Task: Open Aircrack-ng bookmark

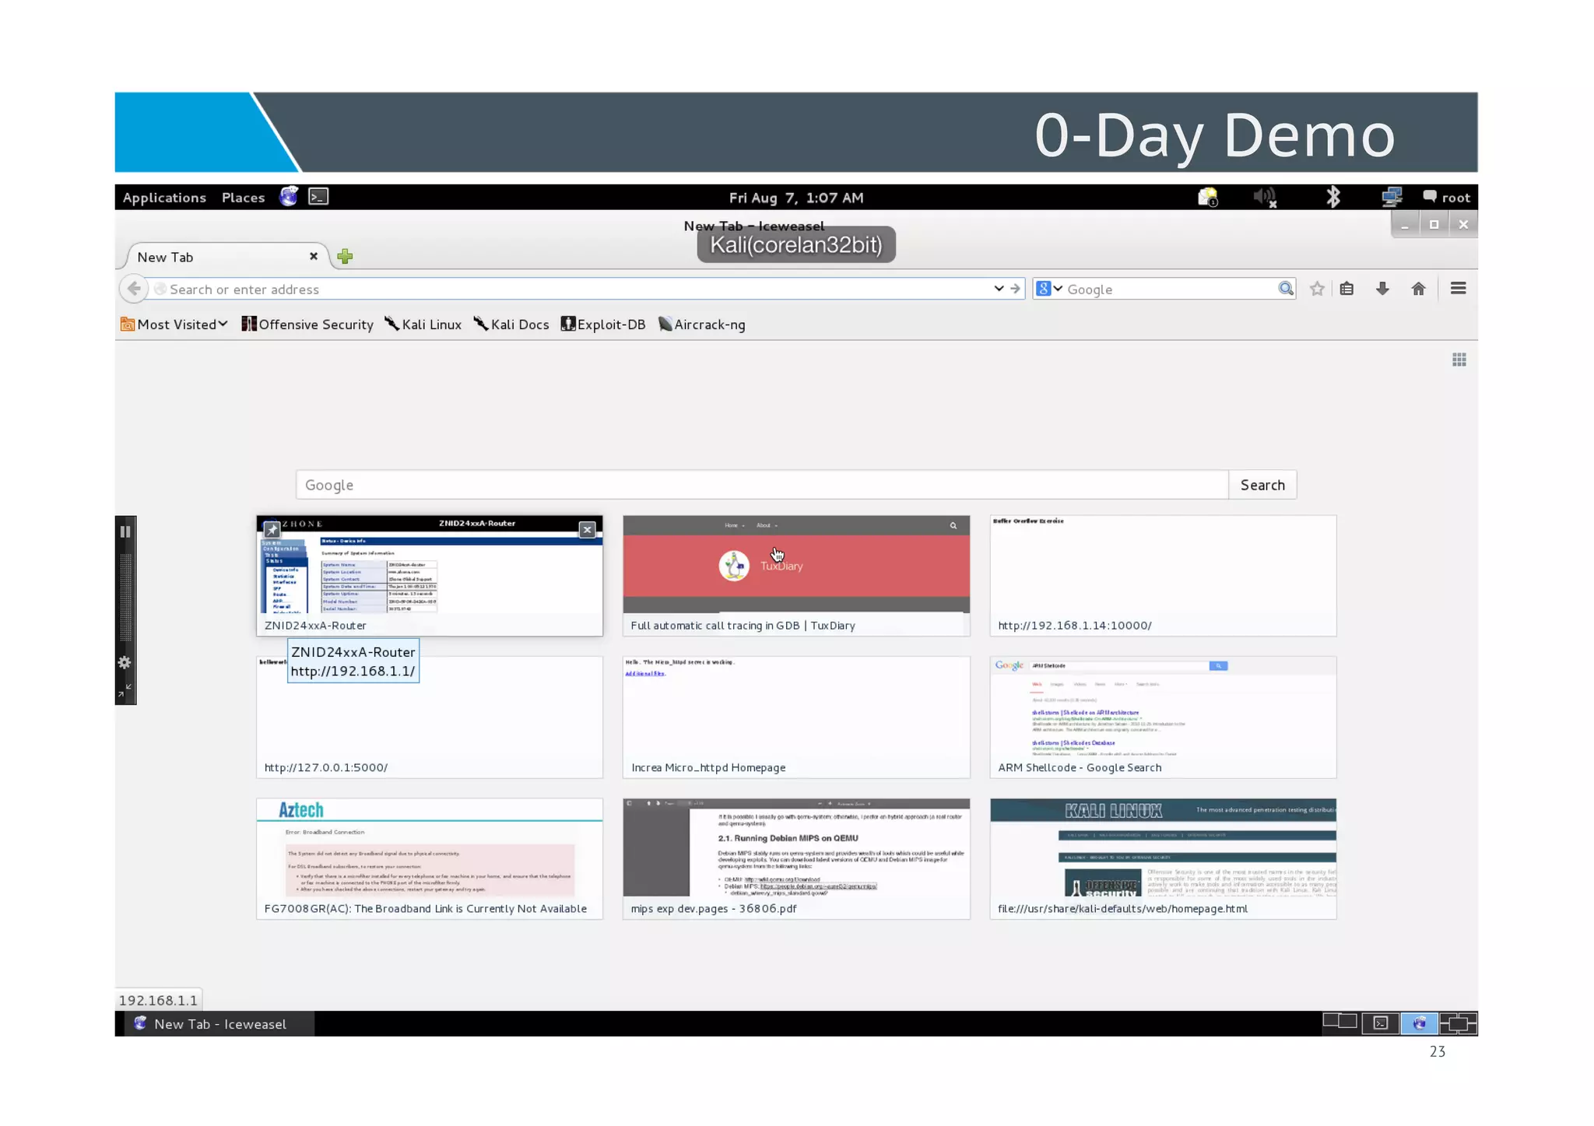Action: point(701,324)
